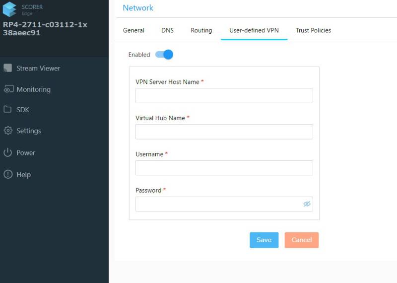Click the Monitoring camera icon
Viewport: 397px width, 283px height.
coord(8,89)
